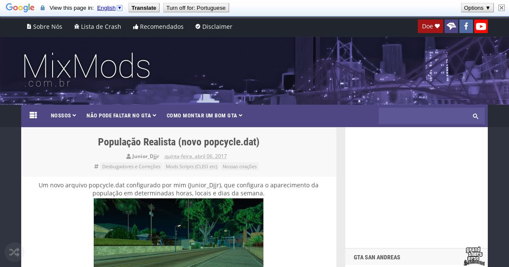
Task: Click the English language link
Action: (x=106, y=8)
